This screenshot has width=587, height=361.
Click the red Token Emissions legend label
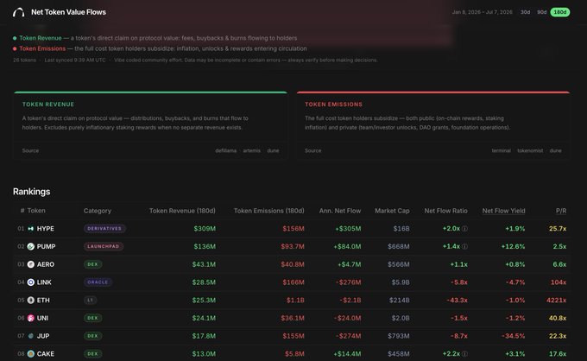click(x=42, y=48)
